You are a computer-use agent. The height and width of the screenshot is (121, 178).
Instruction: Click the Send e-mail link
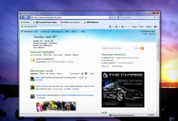pyautogui.click(x=48, y=55)
